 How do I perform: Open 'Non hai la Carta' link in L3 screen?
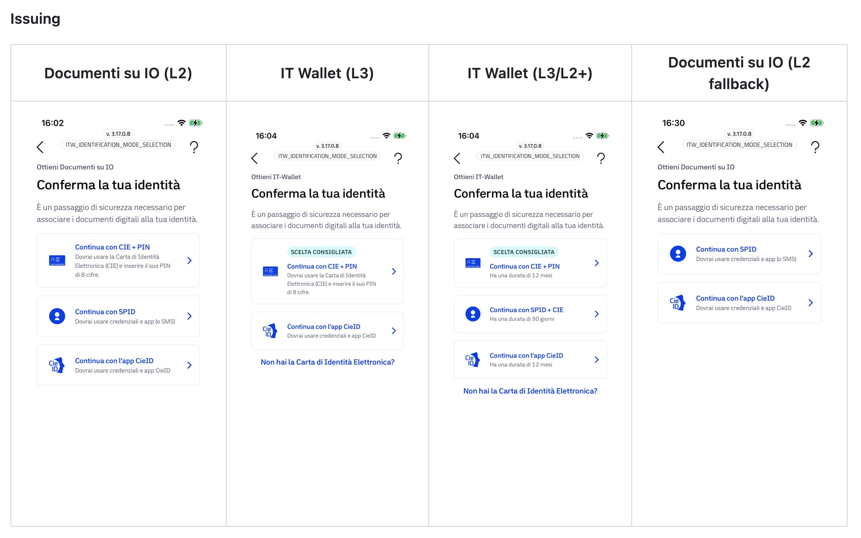point(328,362)
